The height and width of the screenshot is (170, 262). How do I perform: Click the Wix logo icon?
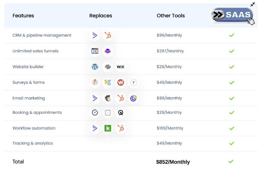click(120, 67)
